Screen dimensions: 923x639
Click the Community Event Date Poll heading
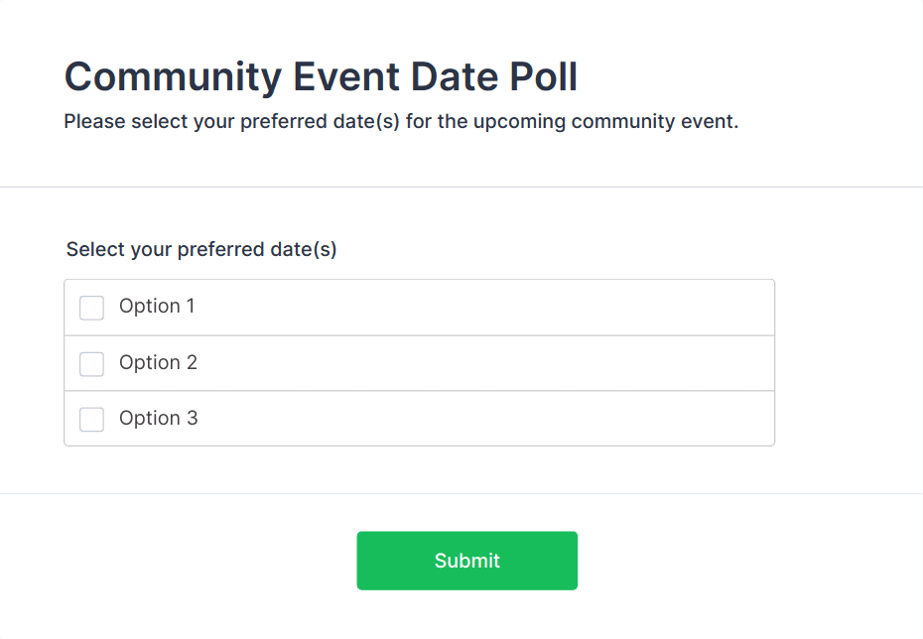tap(321, 76)
